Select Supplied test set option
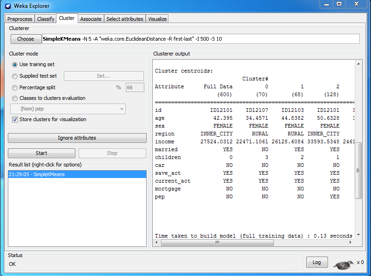The image size is (371, 276). [15, 76]
